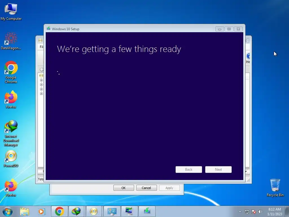Viewport: 289px width, 217px height.
Task: Close the Windows 10 Setup window
Action: coord(238,29)
